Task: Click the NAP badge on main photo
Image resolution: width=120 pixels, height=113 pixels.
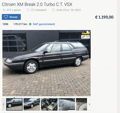Action: (85, 32)
